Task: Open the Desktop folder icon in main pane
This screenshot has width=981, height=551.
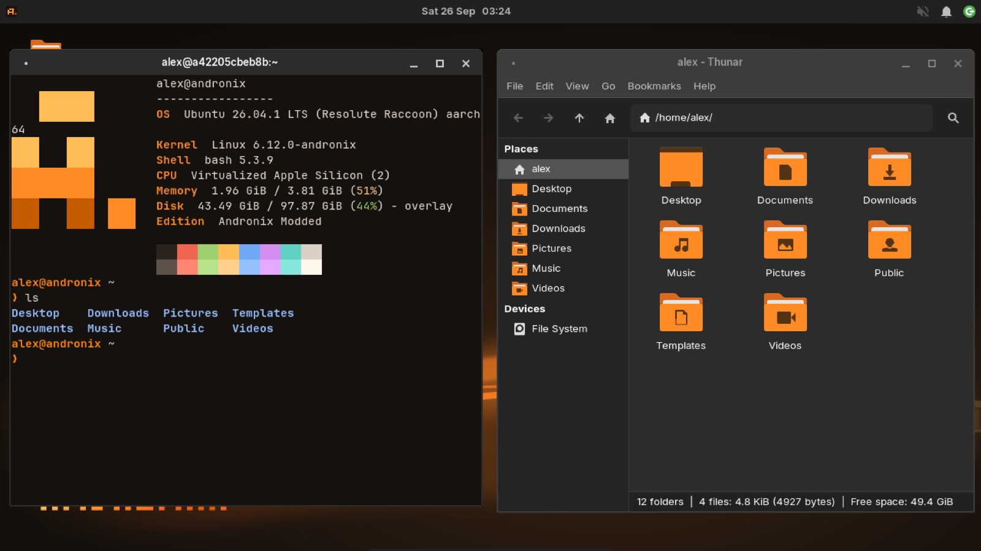Action: click(681, 167)
